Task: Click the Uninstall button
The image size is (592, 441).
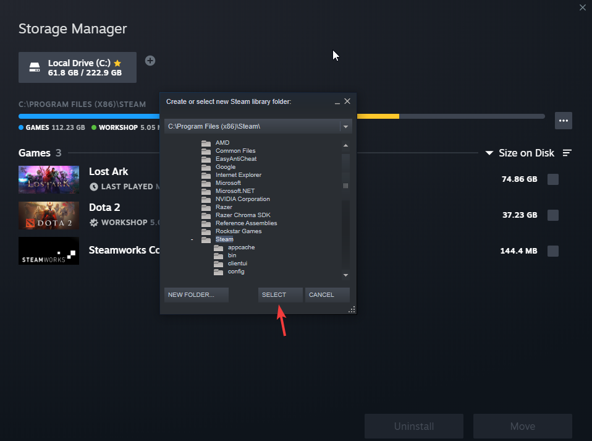Action: 414,426
